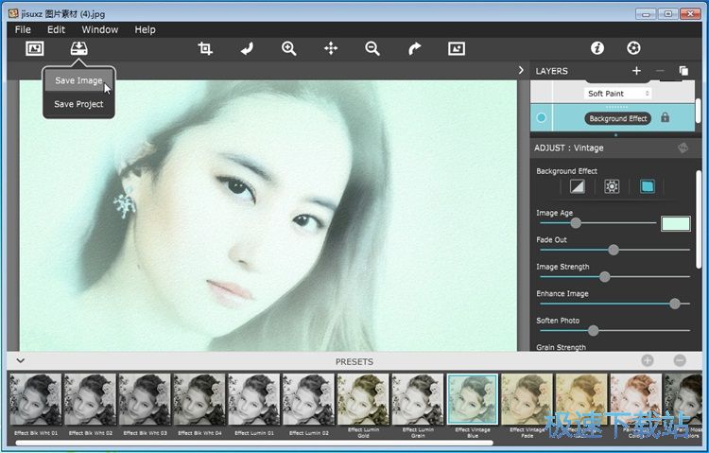Screen dimensions: 709x453
Task: Click the Image Age color swatch
Action: click(675, 224)
